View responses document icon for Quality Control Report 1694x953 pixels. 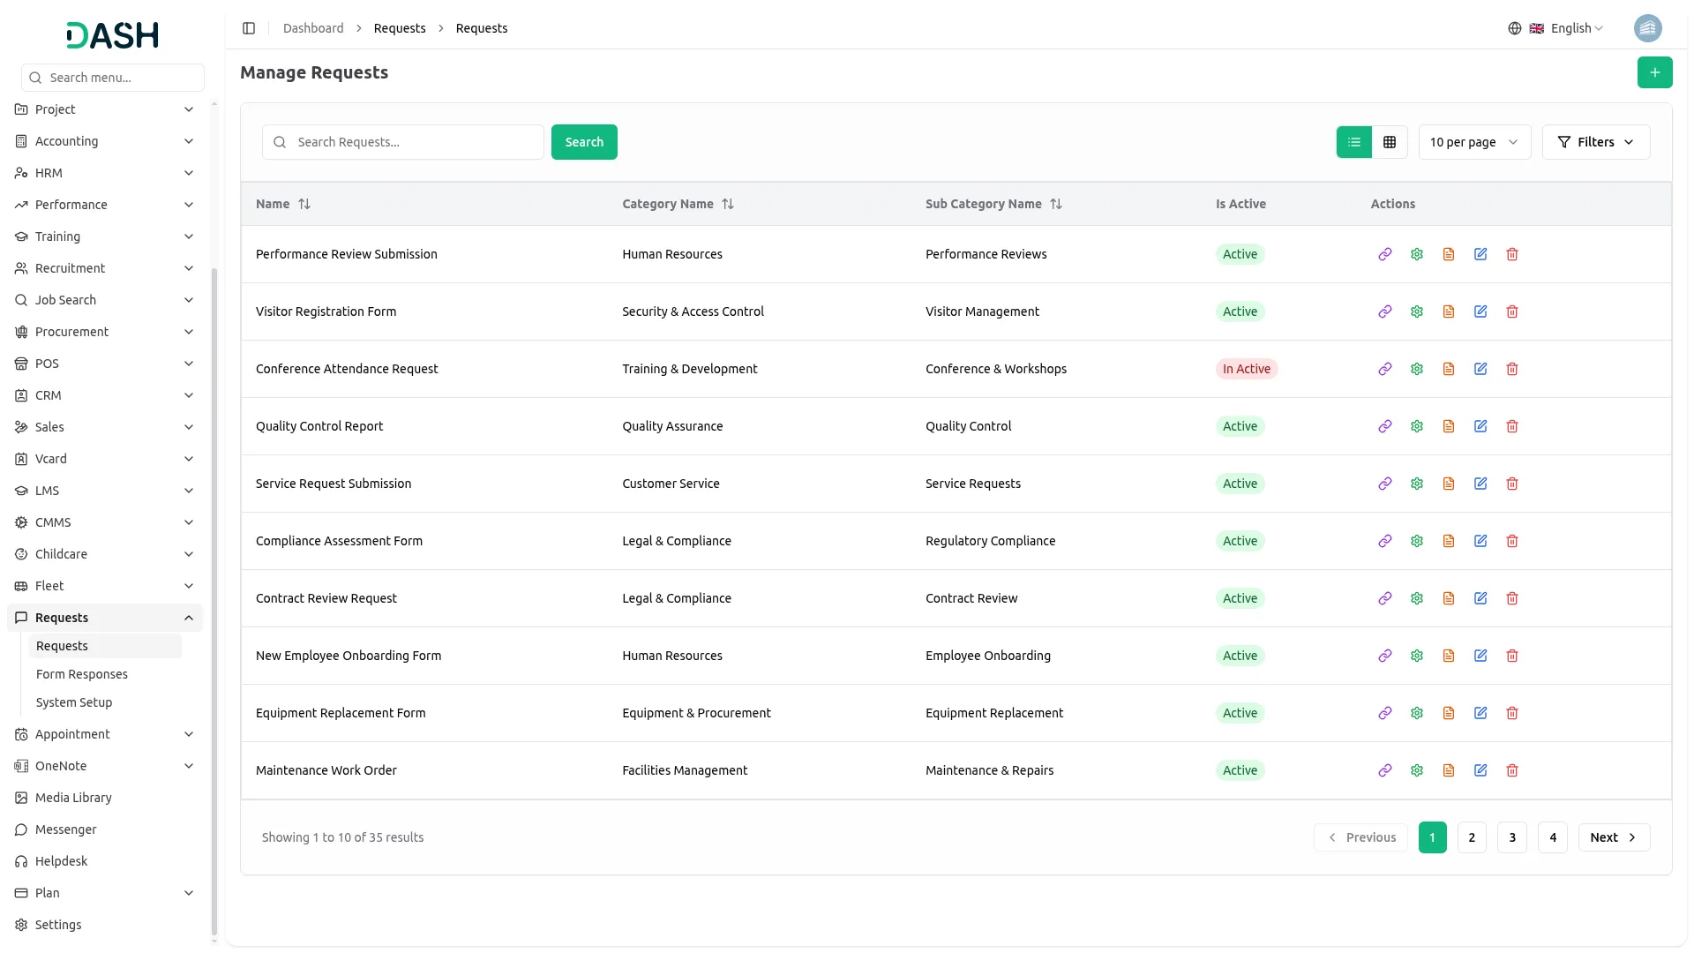[1449, 426]
